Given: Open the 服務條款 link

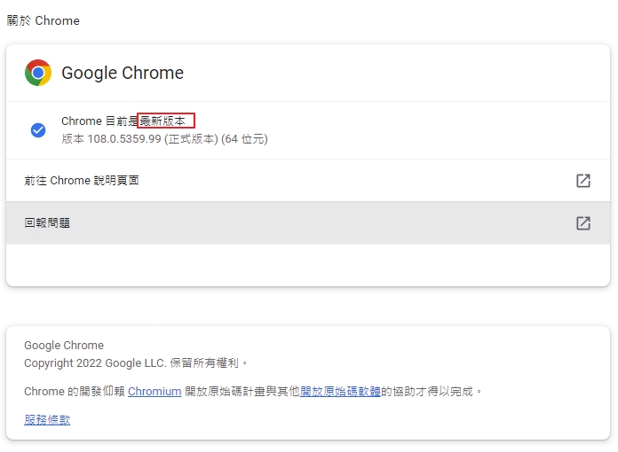Looking at the screenshot, I should (x=47, y=420).
